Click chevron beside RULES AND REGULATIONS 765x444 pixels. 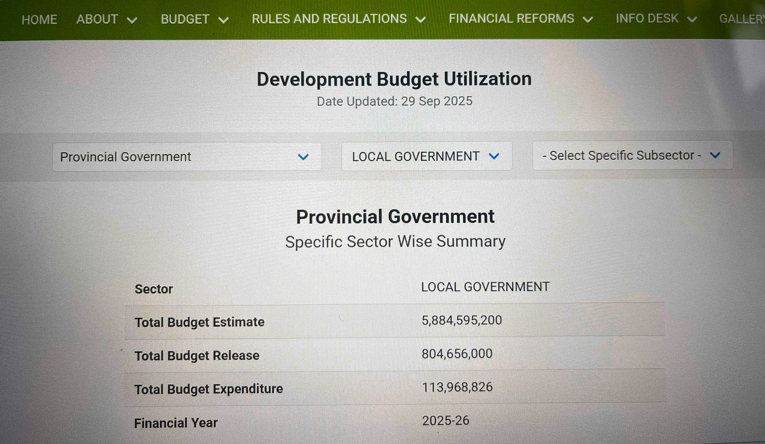pyautogui.click(x=421, y=20)
